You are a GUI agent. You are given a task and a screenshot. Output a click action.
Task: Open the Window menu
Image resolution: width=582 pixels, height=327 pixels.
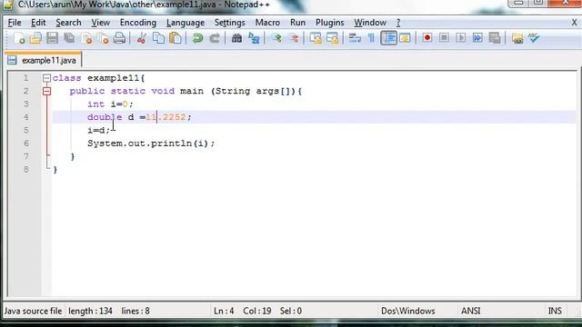[370, 23]
